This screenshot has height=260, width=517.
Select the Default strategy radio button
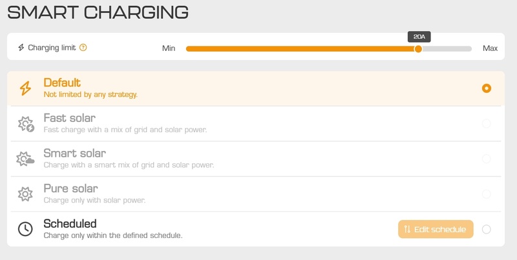pos(487,88)
